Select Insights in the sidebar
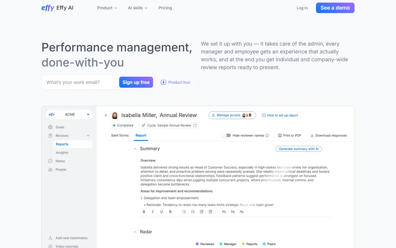 62,152
